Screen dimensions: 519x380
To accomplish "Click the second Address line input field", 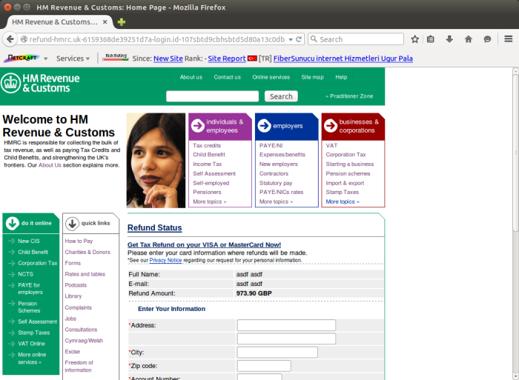I will coord(286,339).
